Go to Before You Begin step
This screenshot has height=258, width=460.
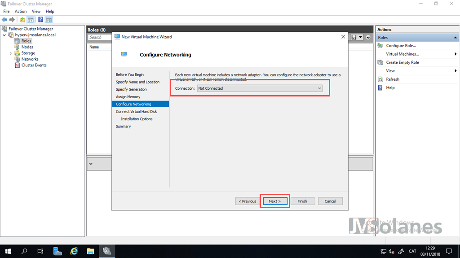tap(130, 74)
